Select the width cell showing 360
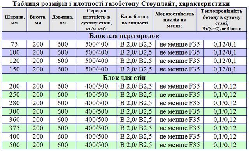Screen dimensions: 249x151 click(14, 120)
